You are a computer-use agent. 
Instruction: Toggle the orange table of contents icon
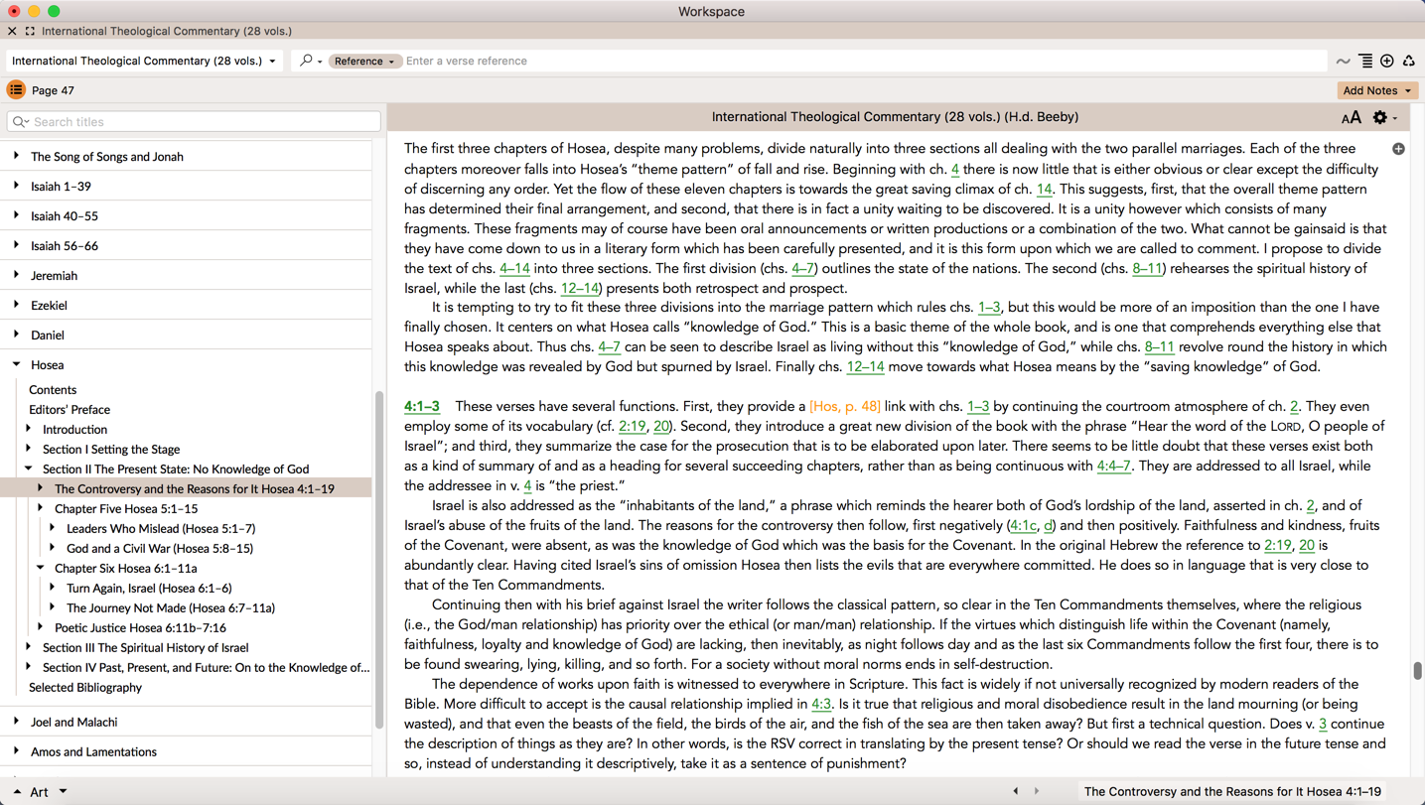[x=16, y=90]
